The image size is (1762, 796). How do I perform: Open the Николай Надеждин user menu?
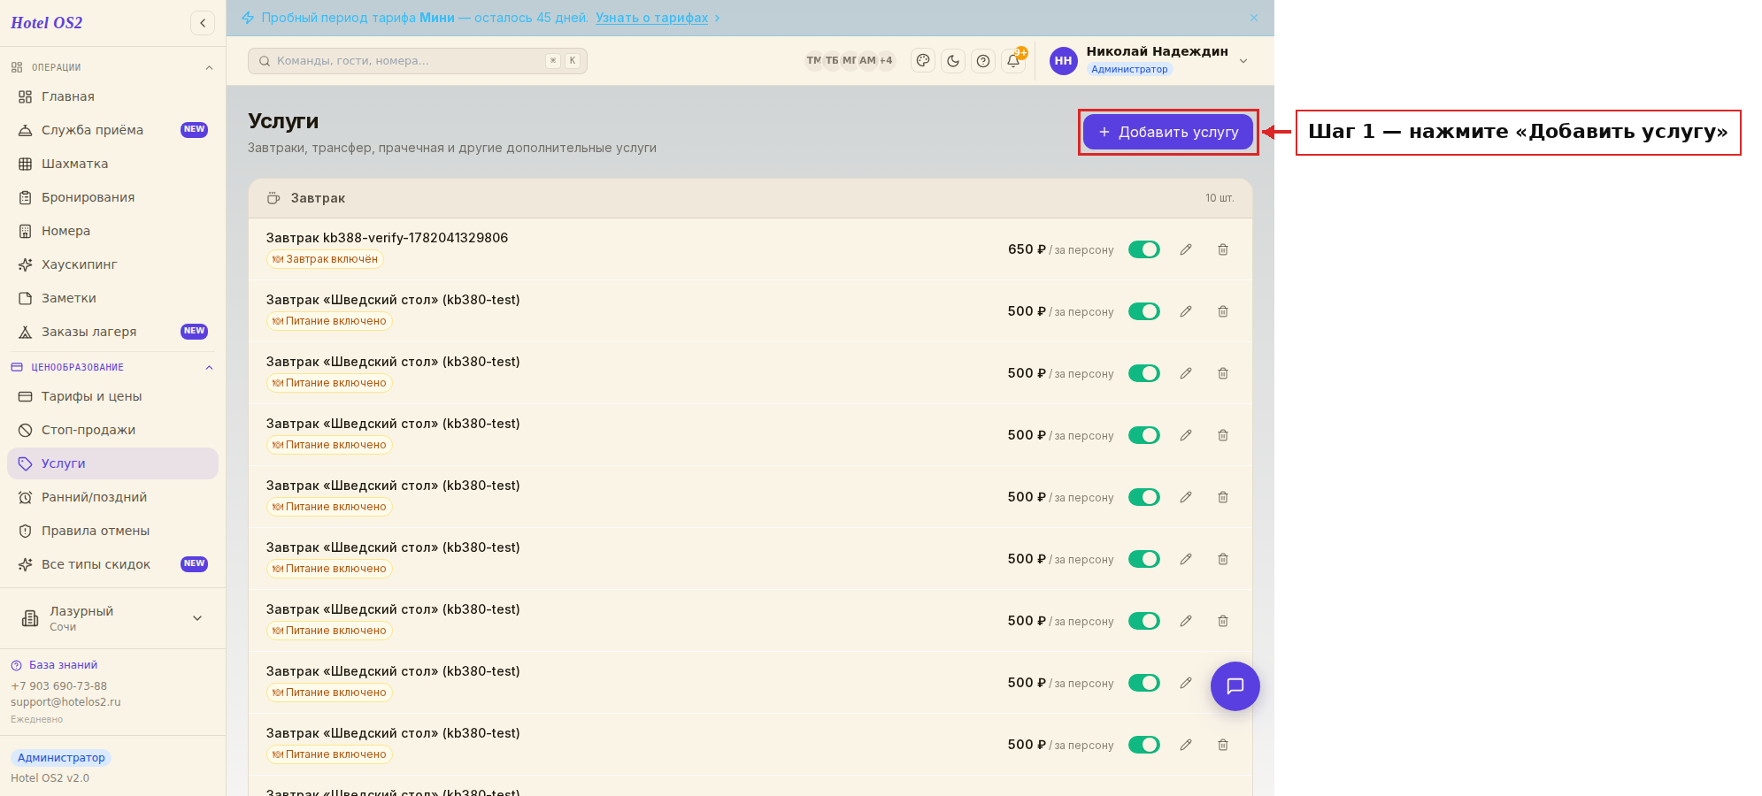coord(1150,60)
